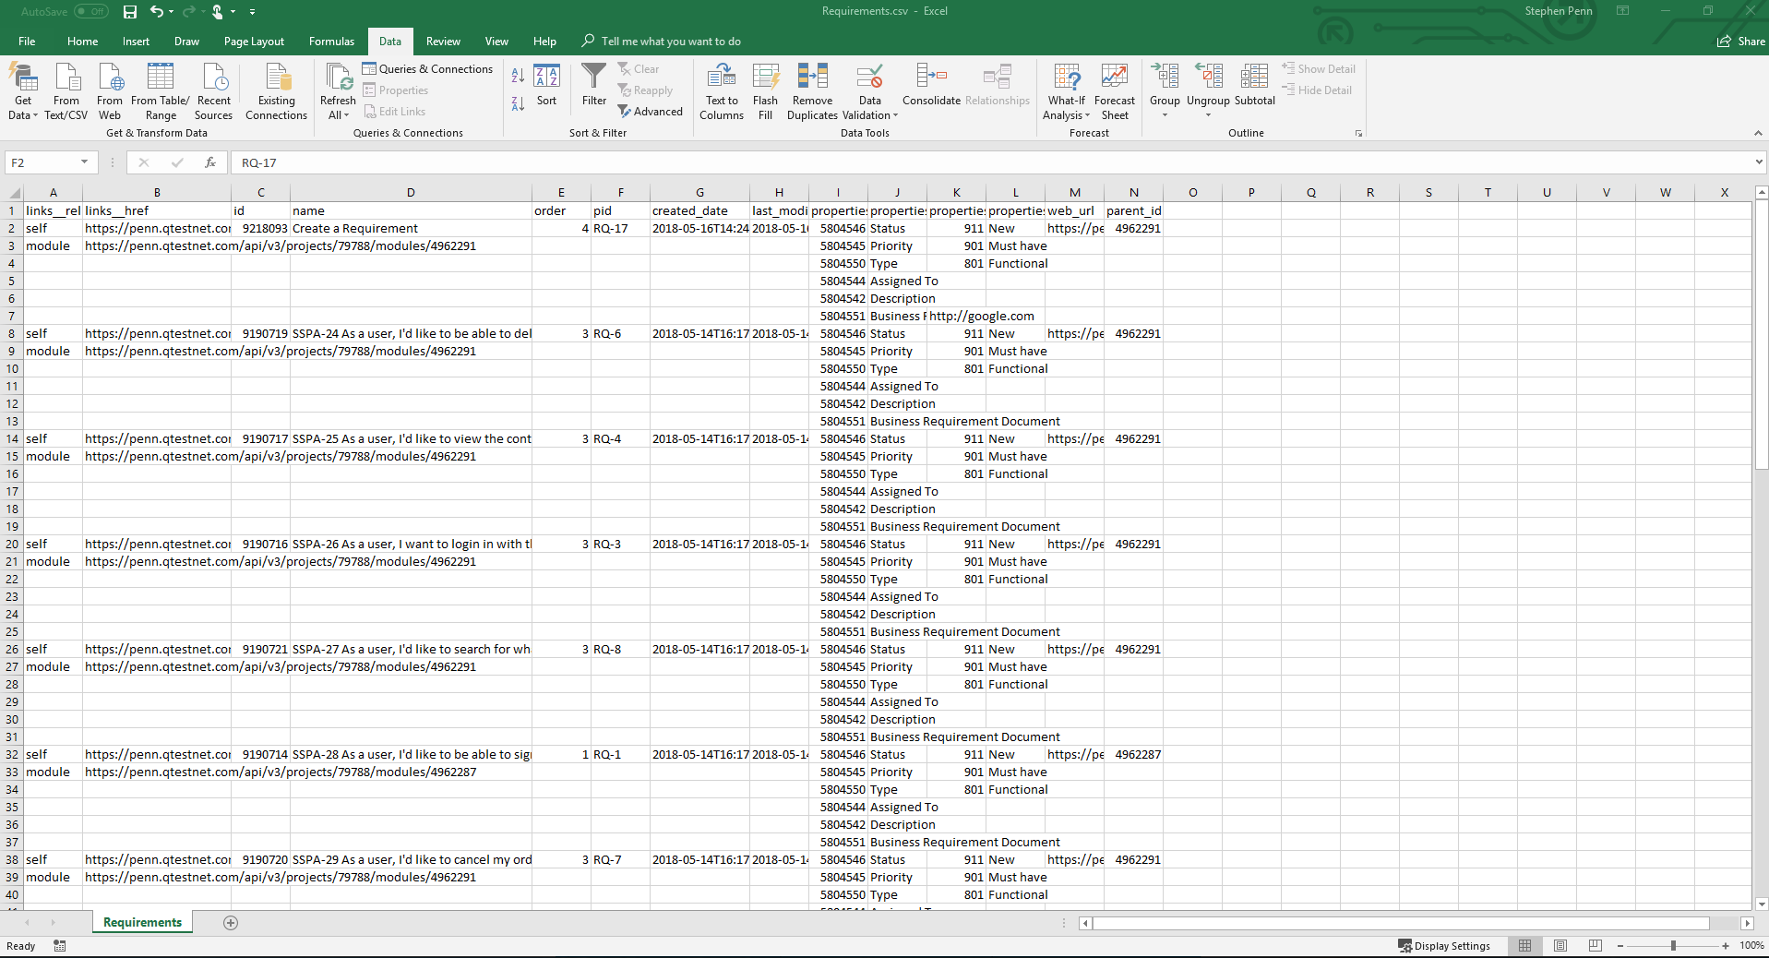The image size is (1769, 958).
Task: Switch to Page Break Preview view
Action: (1596, 946)
